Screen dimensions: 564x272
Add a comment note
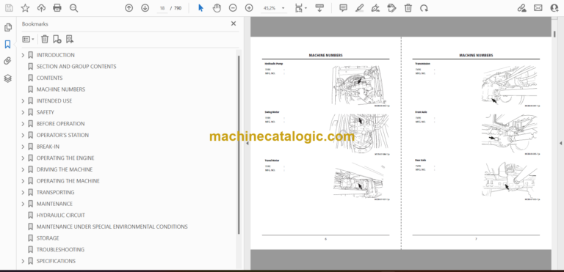344,8
